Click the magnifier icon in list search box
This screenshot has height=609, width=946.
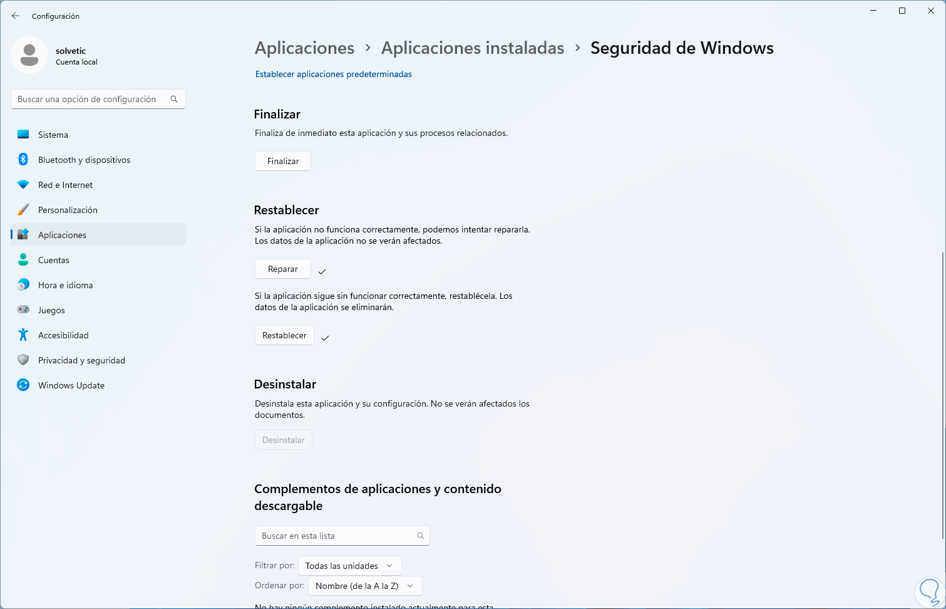tap(421, 536)
